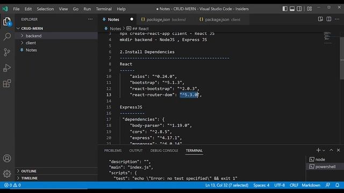The height and width of the screenshot is (193, 344).
Task: Open editor More Actions ellipsis
Action: coord(337,19)
